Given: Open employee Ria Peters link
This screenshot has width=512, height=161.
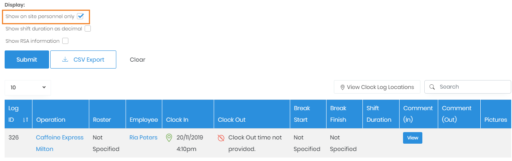Looking at the screenshot, I should [x=143, y=138].
